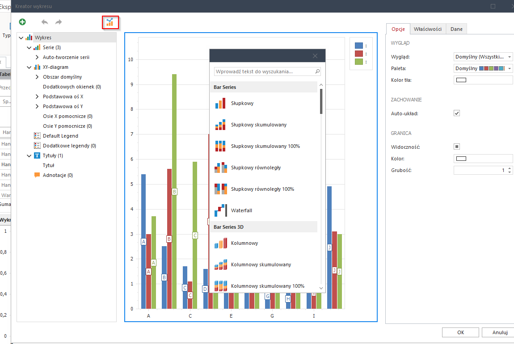Screen dimensions: 514x344
Task: Open Kolor tła color picker
Action: coord(483,80)
